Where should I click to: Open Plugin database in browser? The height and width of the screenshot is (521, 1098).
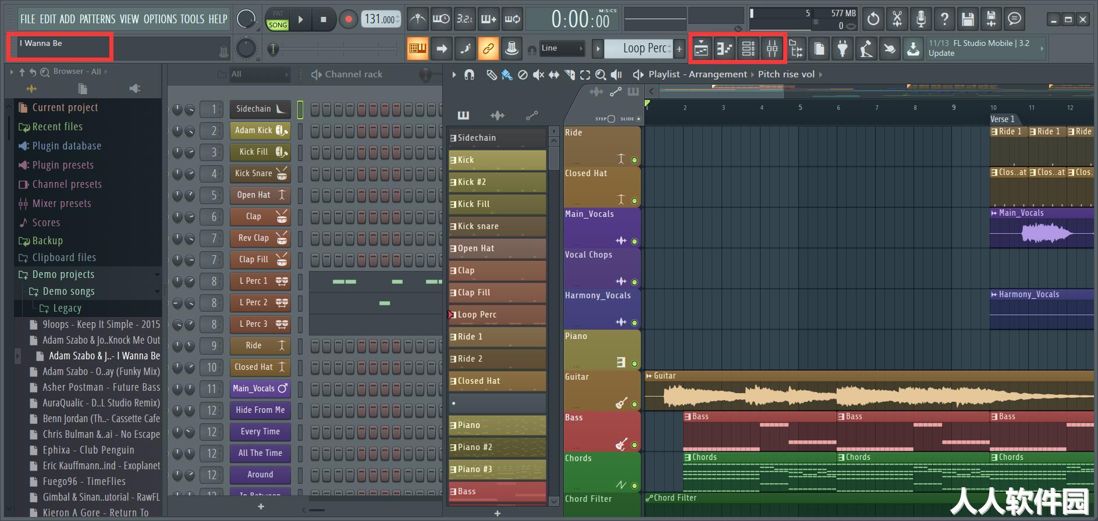pos(66,146)
